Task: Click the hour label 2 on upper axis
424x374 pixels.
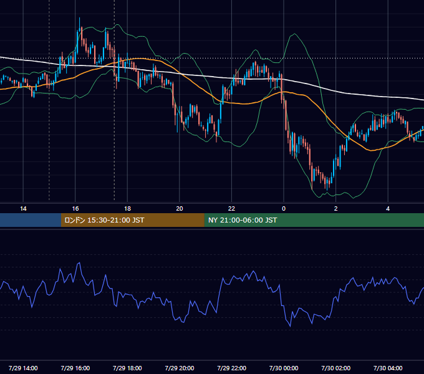Action: (x=336, y=209)
